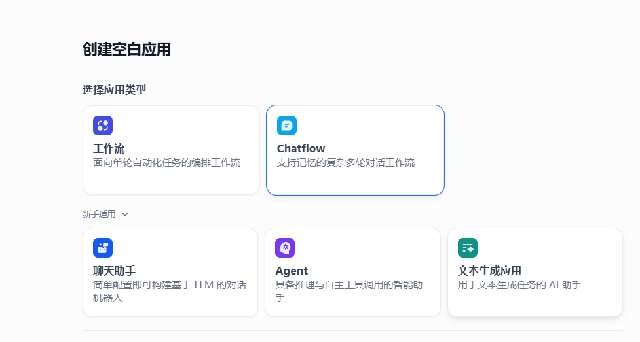
Task: Click the 新手适用 section label
Action: point(99,214)
